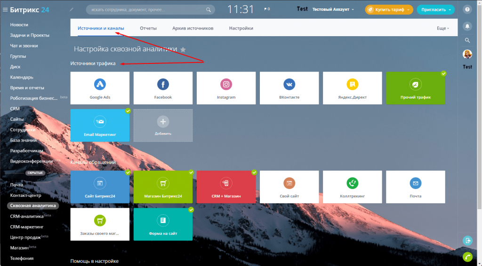Open notifications bell in right panel
This screenshot has height=266, width=482.
click(467, 25)
